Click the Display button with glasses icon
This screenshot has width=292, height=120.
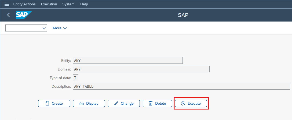tap(89, 103)
